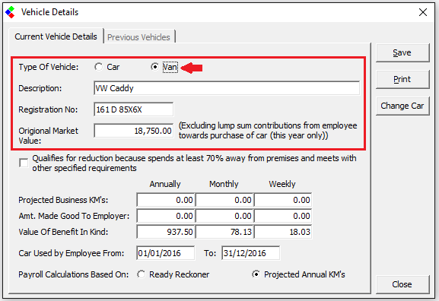The width and height of the screenshot is (439, 301).
Task: Open the Previous Vehicles tab
Action: (x=139, y=37)
